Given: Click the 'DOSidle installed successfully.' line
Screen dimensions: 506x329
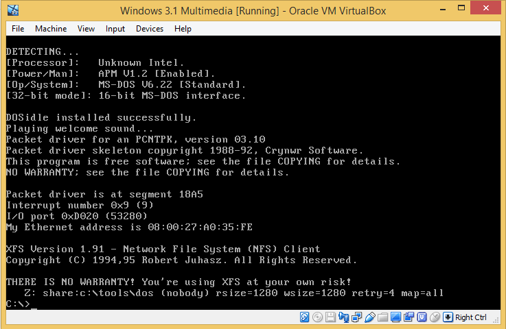Looking at the screenshot, I should (x=101, y=118).
